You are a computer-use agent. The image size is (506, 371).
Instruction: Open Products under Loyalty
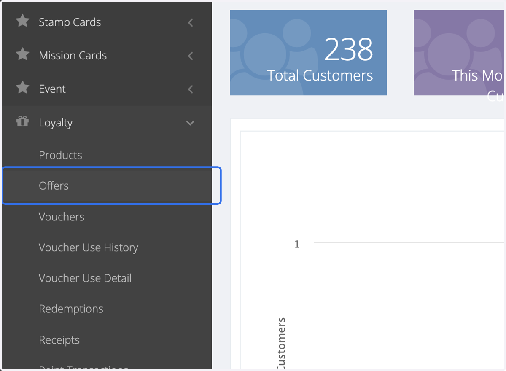pyautogui.click(x=60, y=155)
